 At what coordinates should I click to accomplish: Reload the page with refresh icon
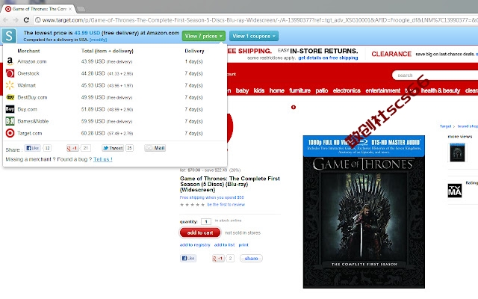[x=26, y=20]
